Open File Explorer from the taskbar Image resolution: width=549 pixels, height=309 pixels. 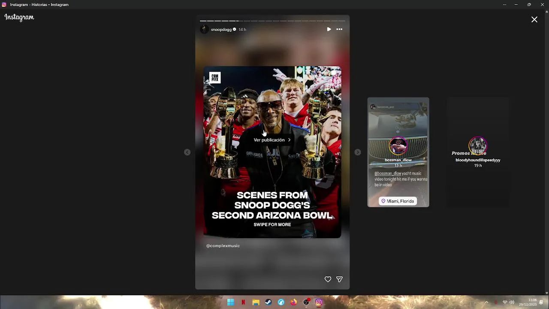256,302
